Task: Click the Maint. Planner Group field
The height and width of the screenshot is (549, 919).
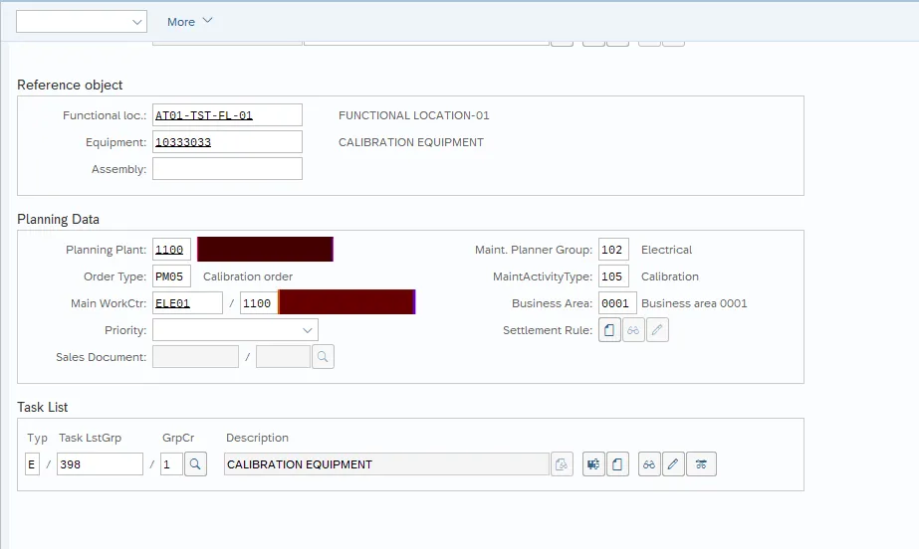Action: click(613, 250)
